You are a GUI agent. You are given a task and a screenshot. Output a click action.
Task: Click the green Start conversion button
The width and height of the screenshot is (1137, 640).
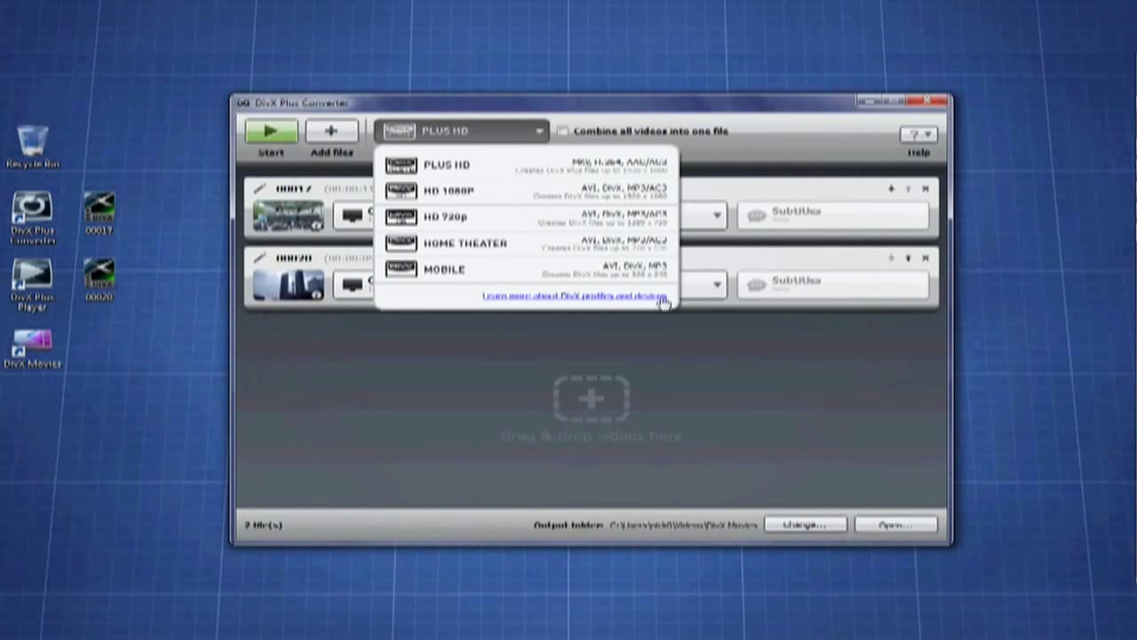tap(272, 132)
